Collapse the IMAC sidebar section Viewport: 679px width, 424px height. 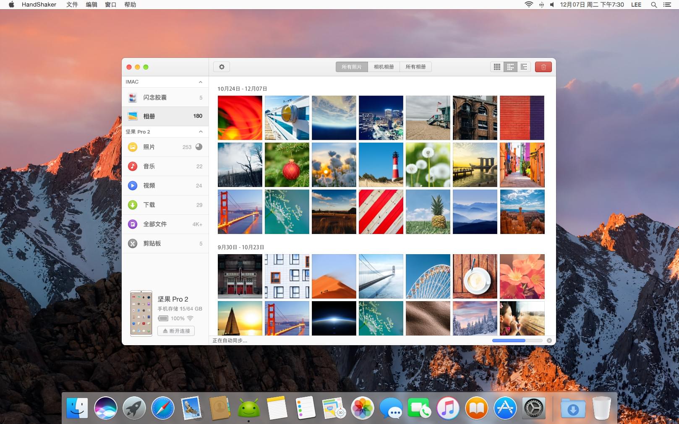click(x=201, y=82)
